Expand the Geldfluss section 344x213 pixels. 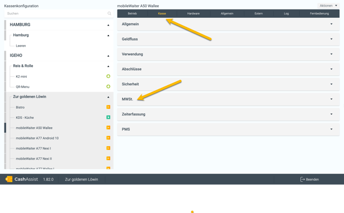[228, 39]
